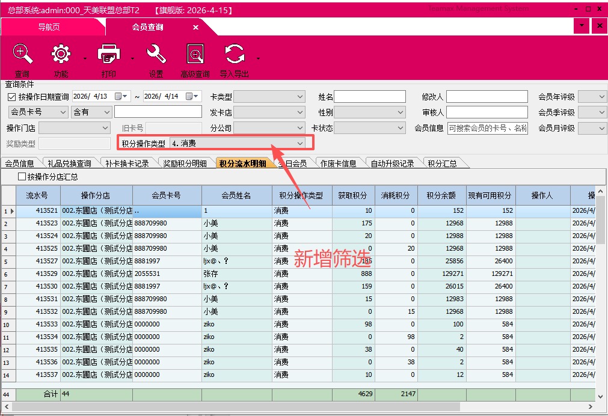
Task: Open the 高级查询 advanced search icon
Action: (195, 56)
